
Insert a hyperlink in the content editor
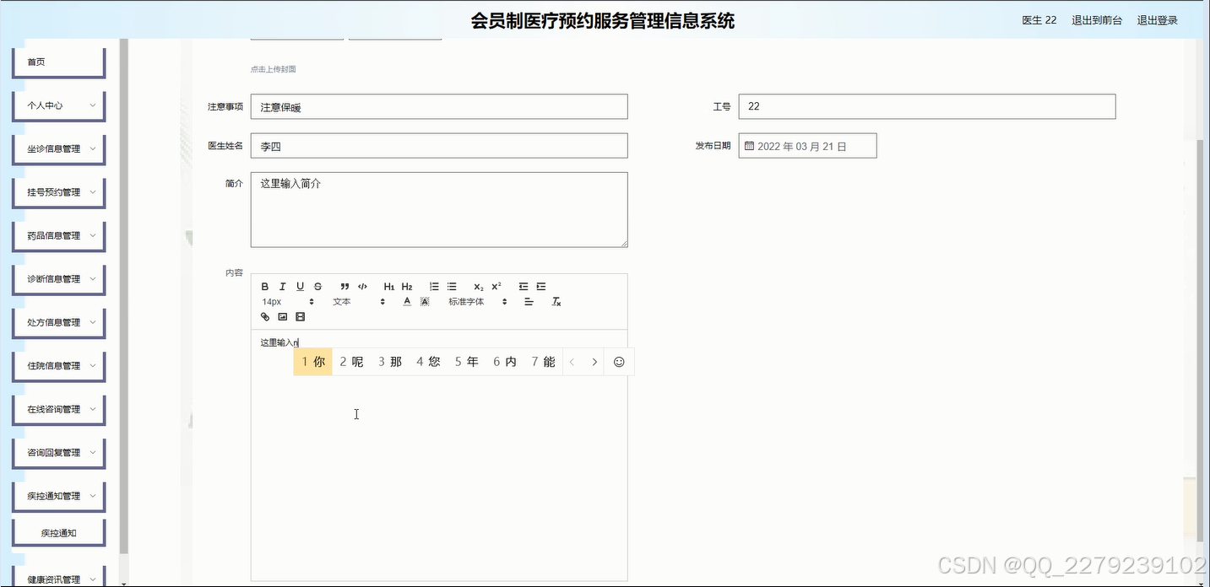click(264, 316)
